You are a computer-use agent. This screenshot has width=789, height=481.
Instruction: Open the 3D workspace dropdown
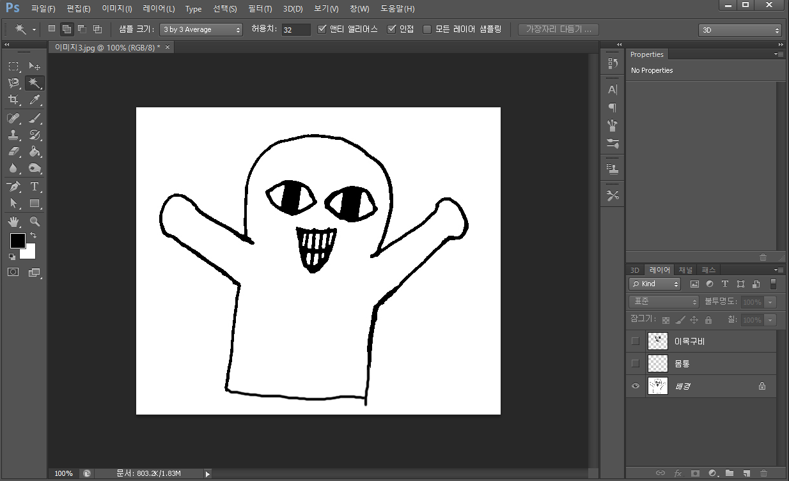coord(740,30)
